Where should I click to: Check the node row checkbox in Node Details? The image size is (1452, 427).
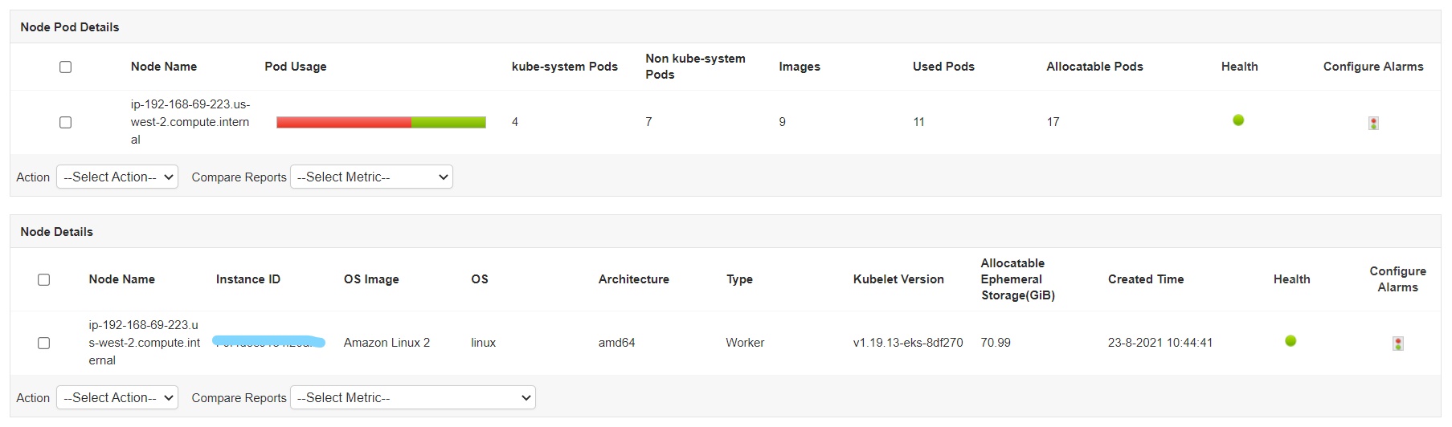(x=44, y=343)
